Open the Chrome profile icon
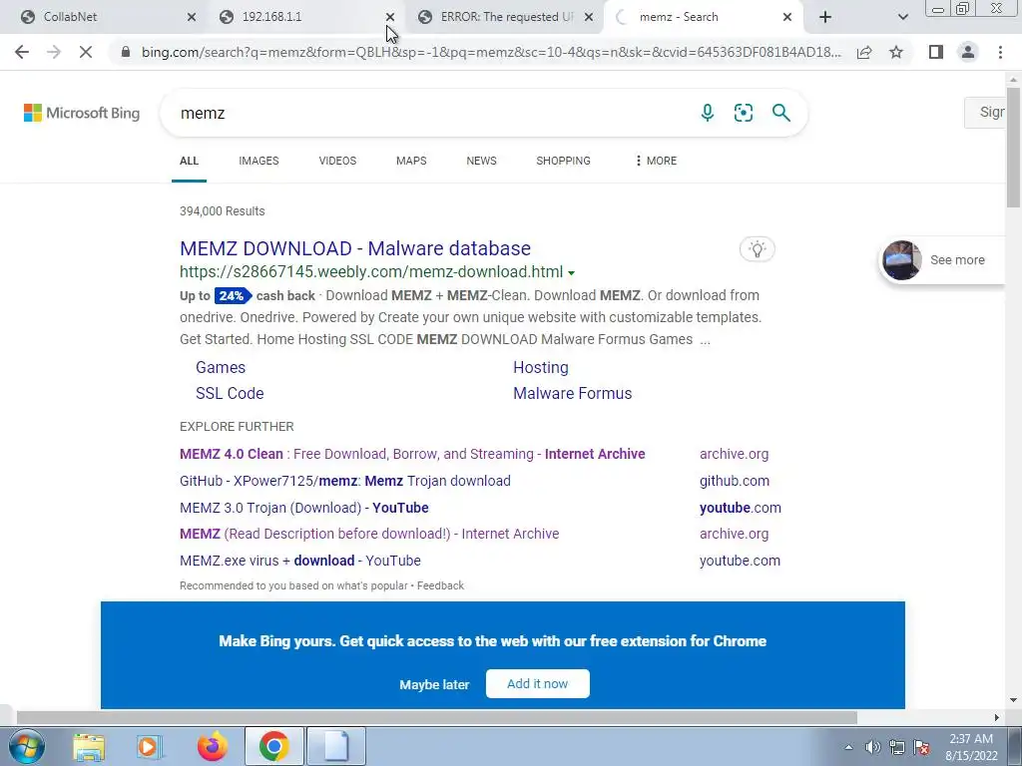 tap(968, 52)
